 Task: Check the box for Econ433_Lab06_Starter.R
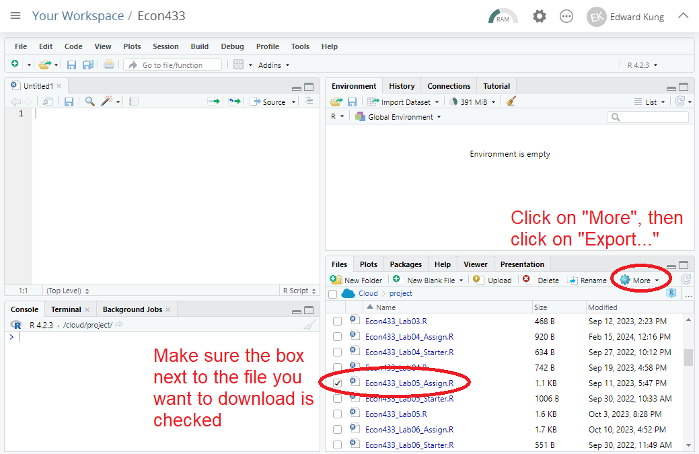338,445
